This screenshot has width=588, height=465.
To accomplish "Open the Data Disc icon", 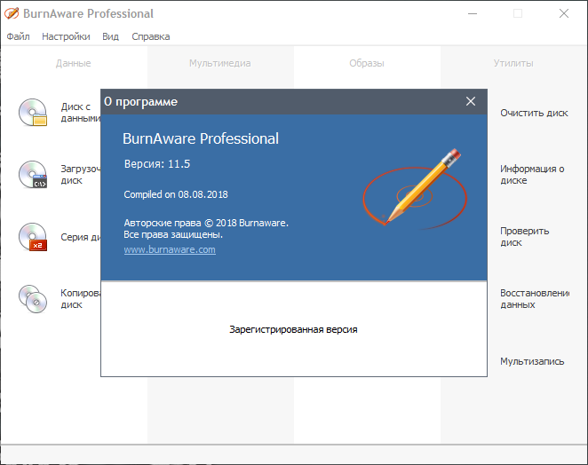I will (33, 112).
